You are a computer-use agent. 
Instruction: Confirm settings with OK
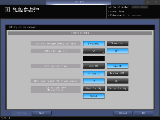click(x=143, y=113)
